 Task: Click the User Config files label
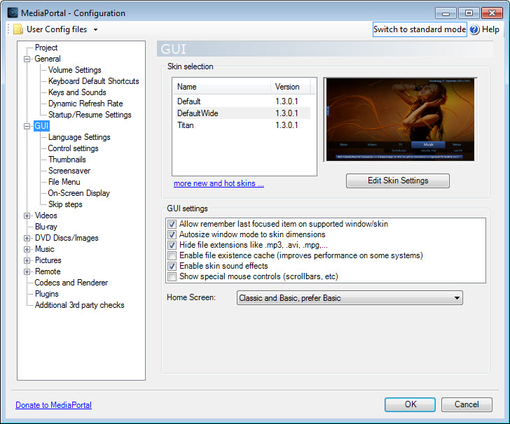[x=57, y=29]
